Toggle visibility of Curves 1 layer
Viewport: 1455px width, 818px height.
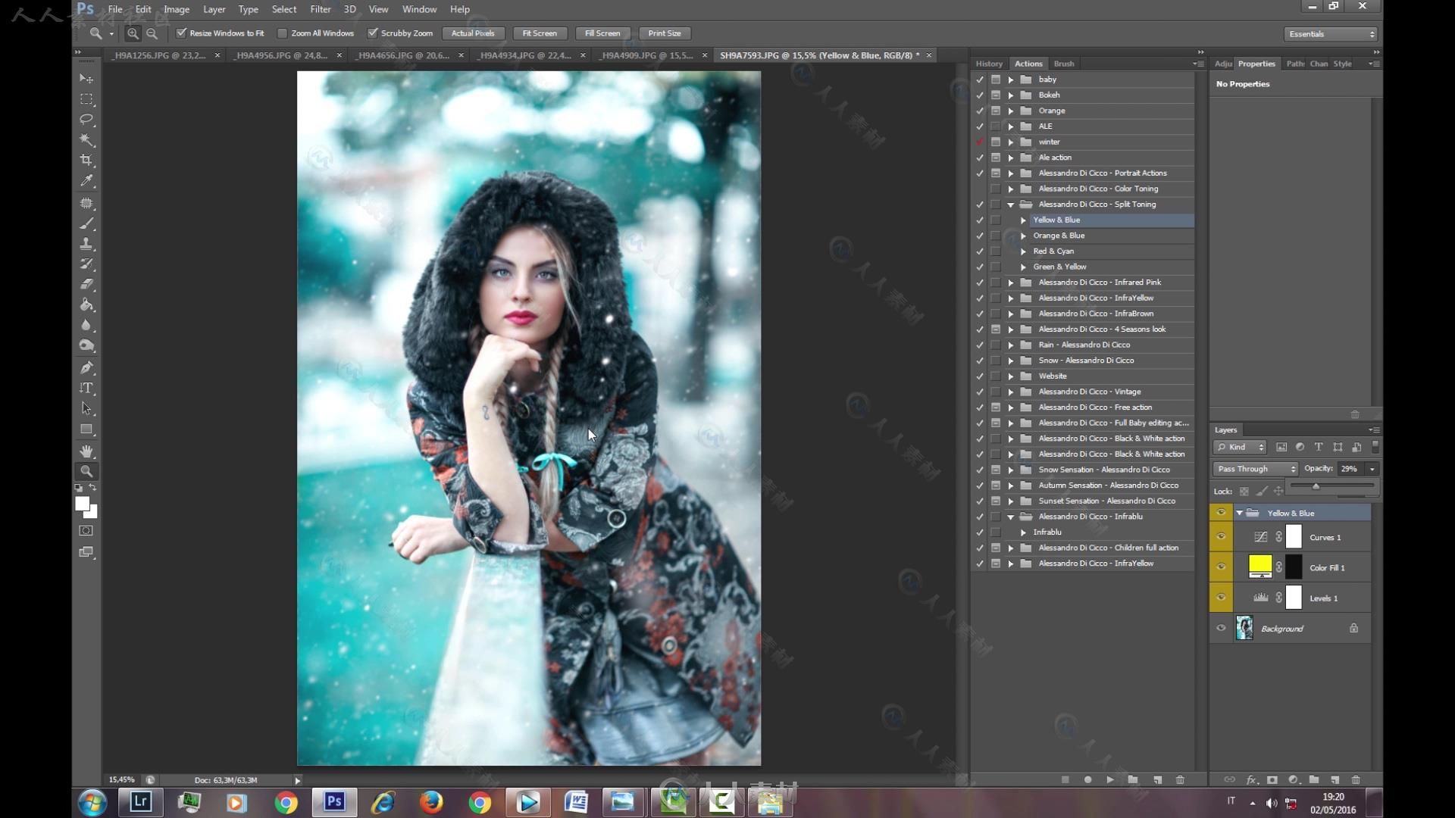(x=1220, y=536)
